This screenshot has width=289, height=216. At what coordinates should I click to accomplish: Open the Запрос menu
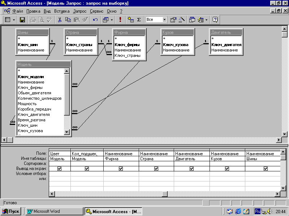[79, 11]
